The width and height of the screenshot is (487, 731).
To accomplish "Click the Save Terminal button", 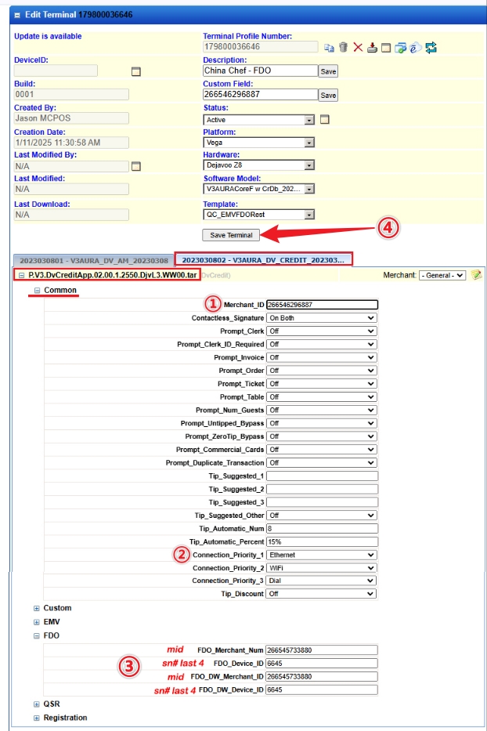I will 231,234.
